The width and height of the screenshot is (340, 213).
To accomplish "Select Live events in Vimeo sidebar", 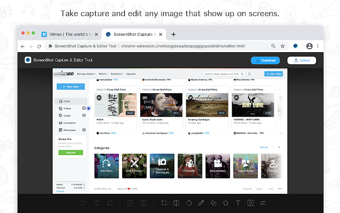I will pos(67,123).
